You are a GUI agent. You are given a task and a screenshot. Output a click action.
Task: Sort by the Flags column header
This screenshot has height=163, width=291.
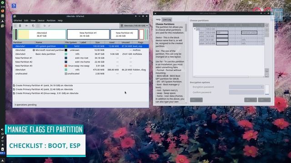[x=140, y=42]
